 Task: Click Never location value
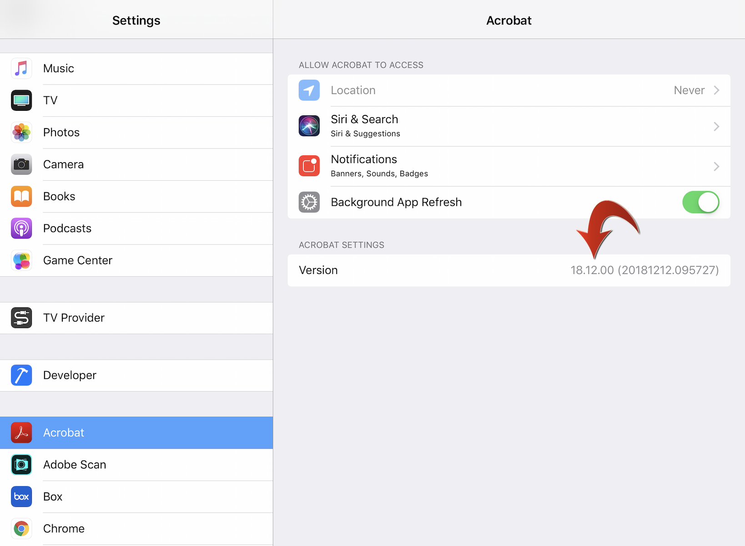[x=689, y=90]
